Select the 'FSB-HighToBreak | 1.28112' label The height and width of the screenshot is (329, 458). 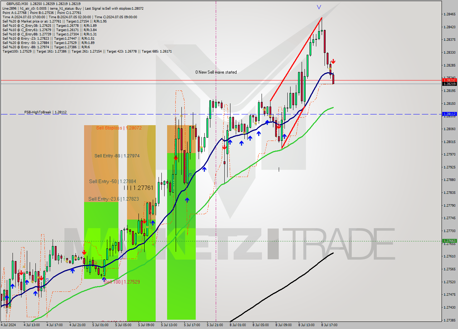(45, 112)
